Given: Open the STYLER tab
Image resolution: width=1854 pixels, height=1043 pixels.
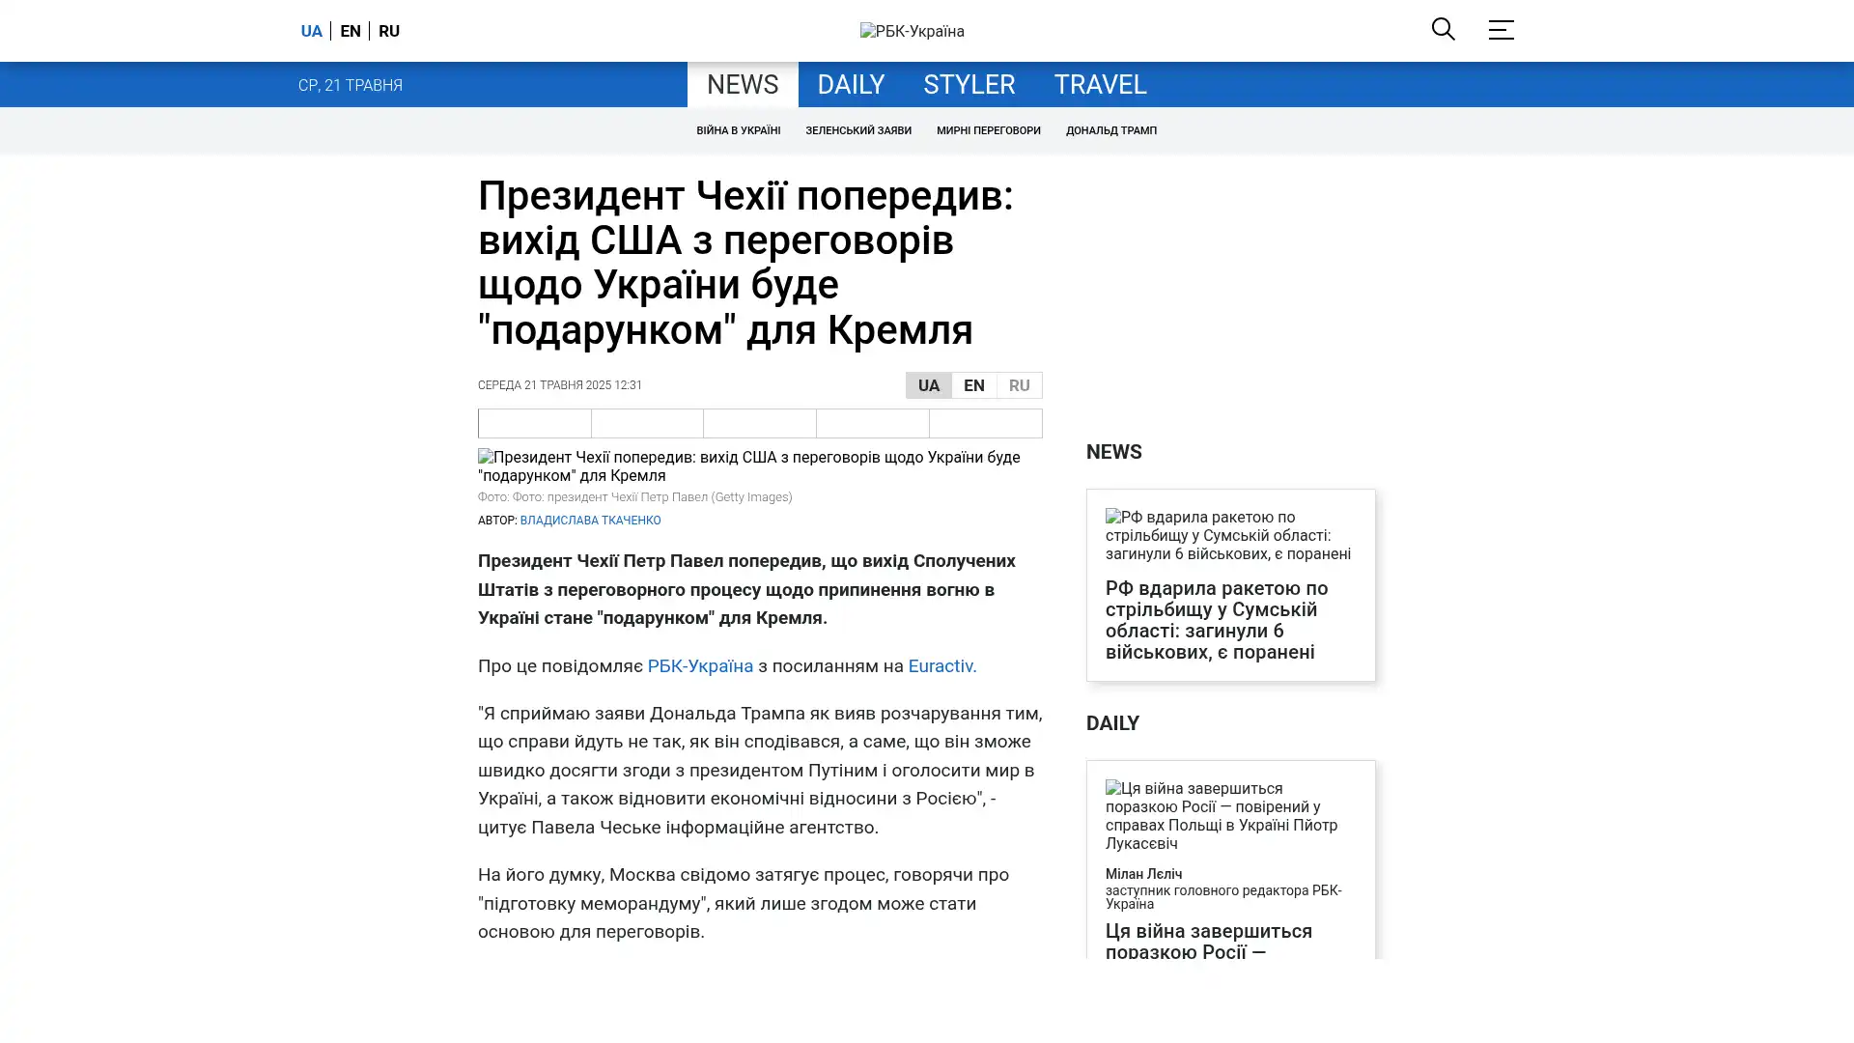Looking at the screenshot, I should pyautogui.click(x=969, y=85).
